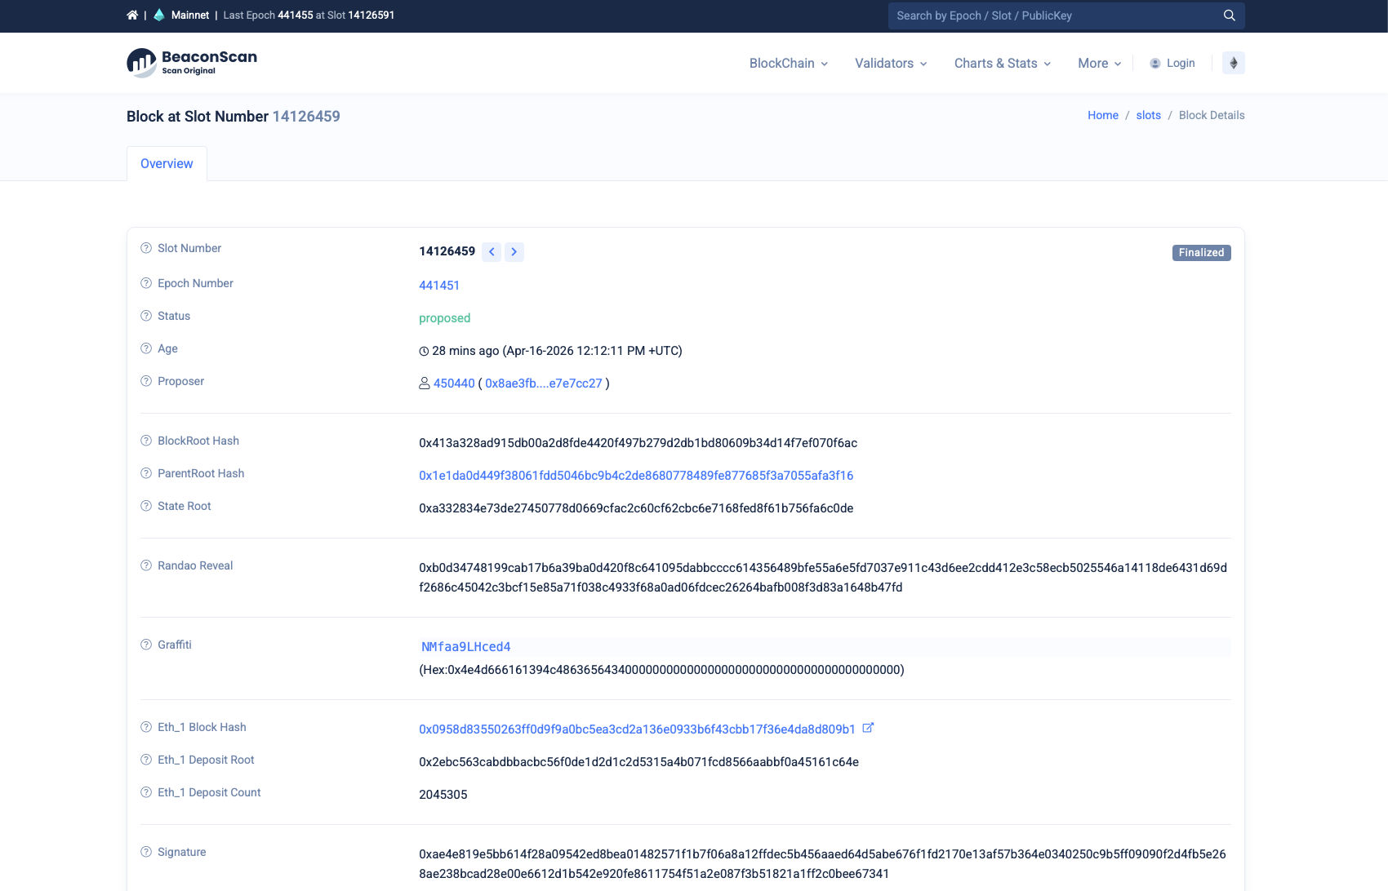Expand the BlockChain dropdown menu
This screenshot has width=1388, height=891.
789,64
